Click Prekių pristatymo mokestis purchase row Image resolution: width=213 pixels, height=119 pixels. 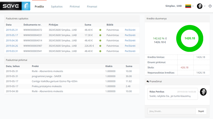coord(72,86)
